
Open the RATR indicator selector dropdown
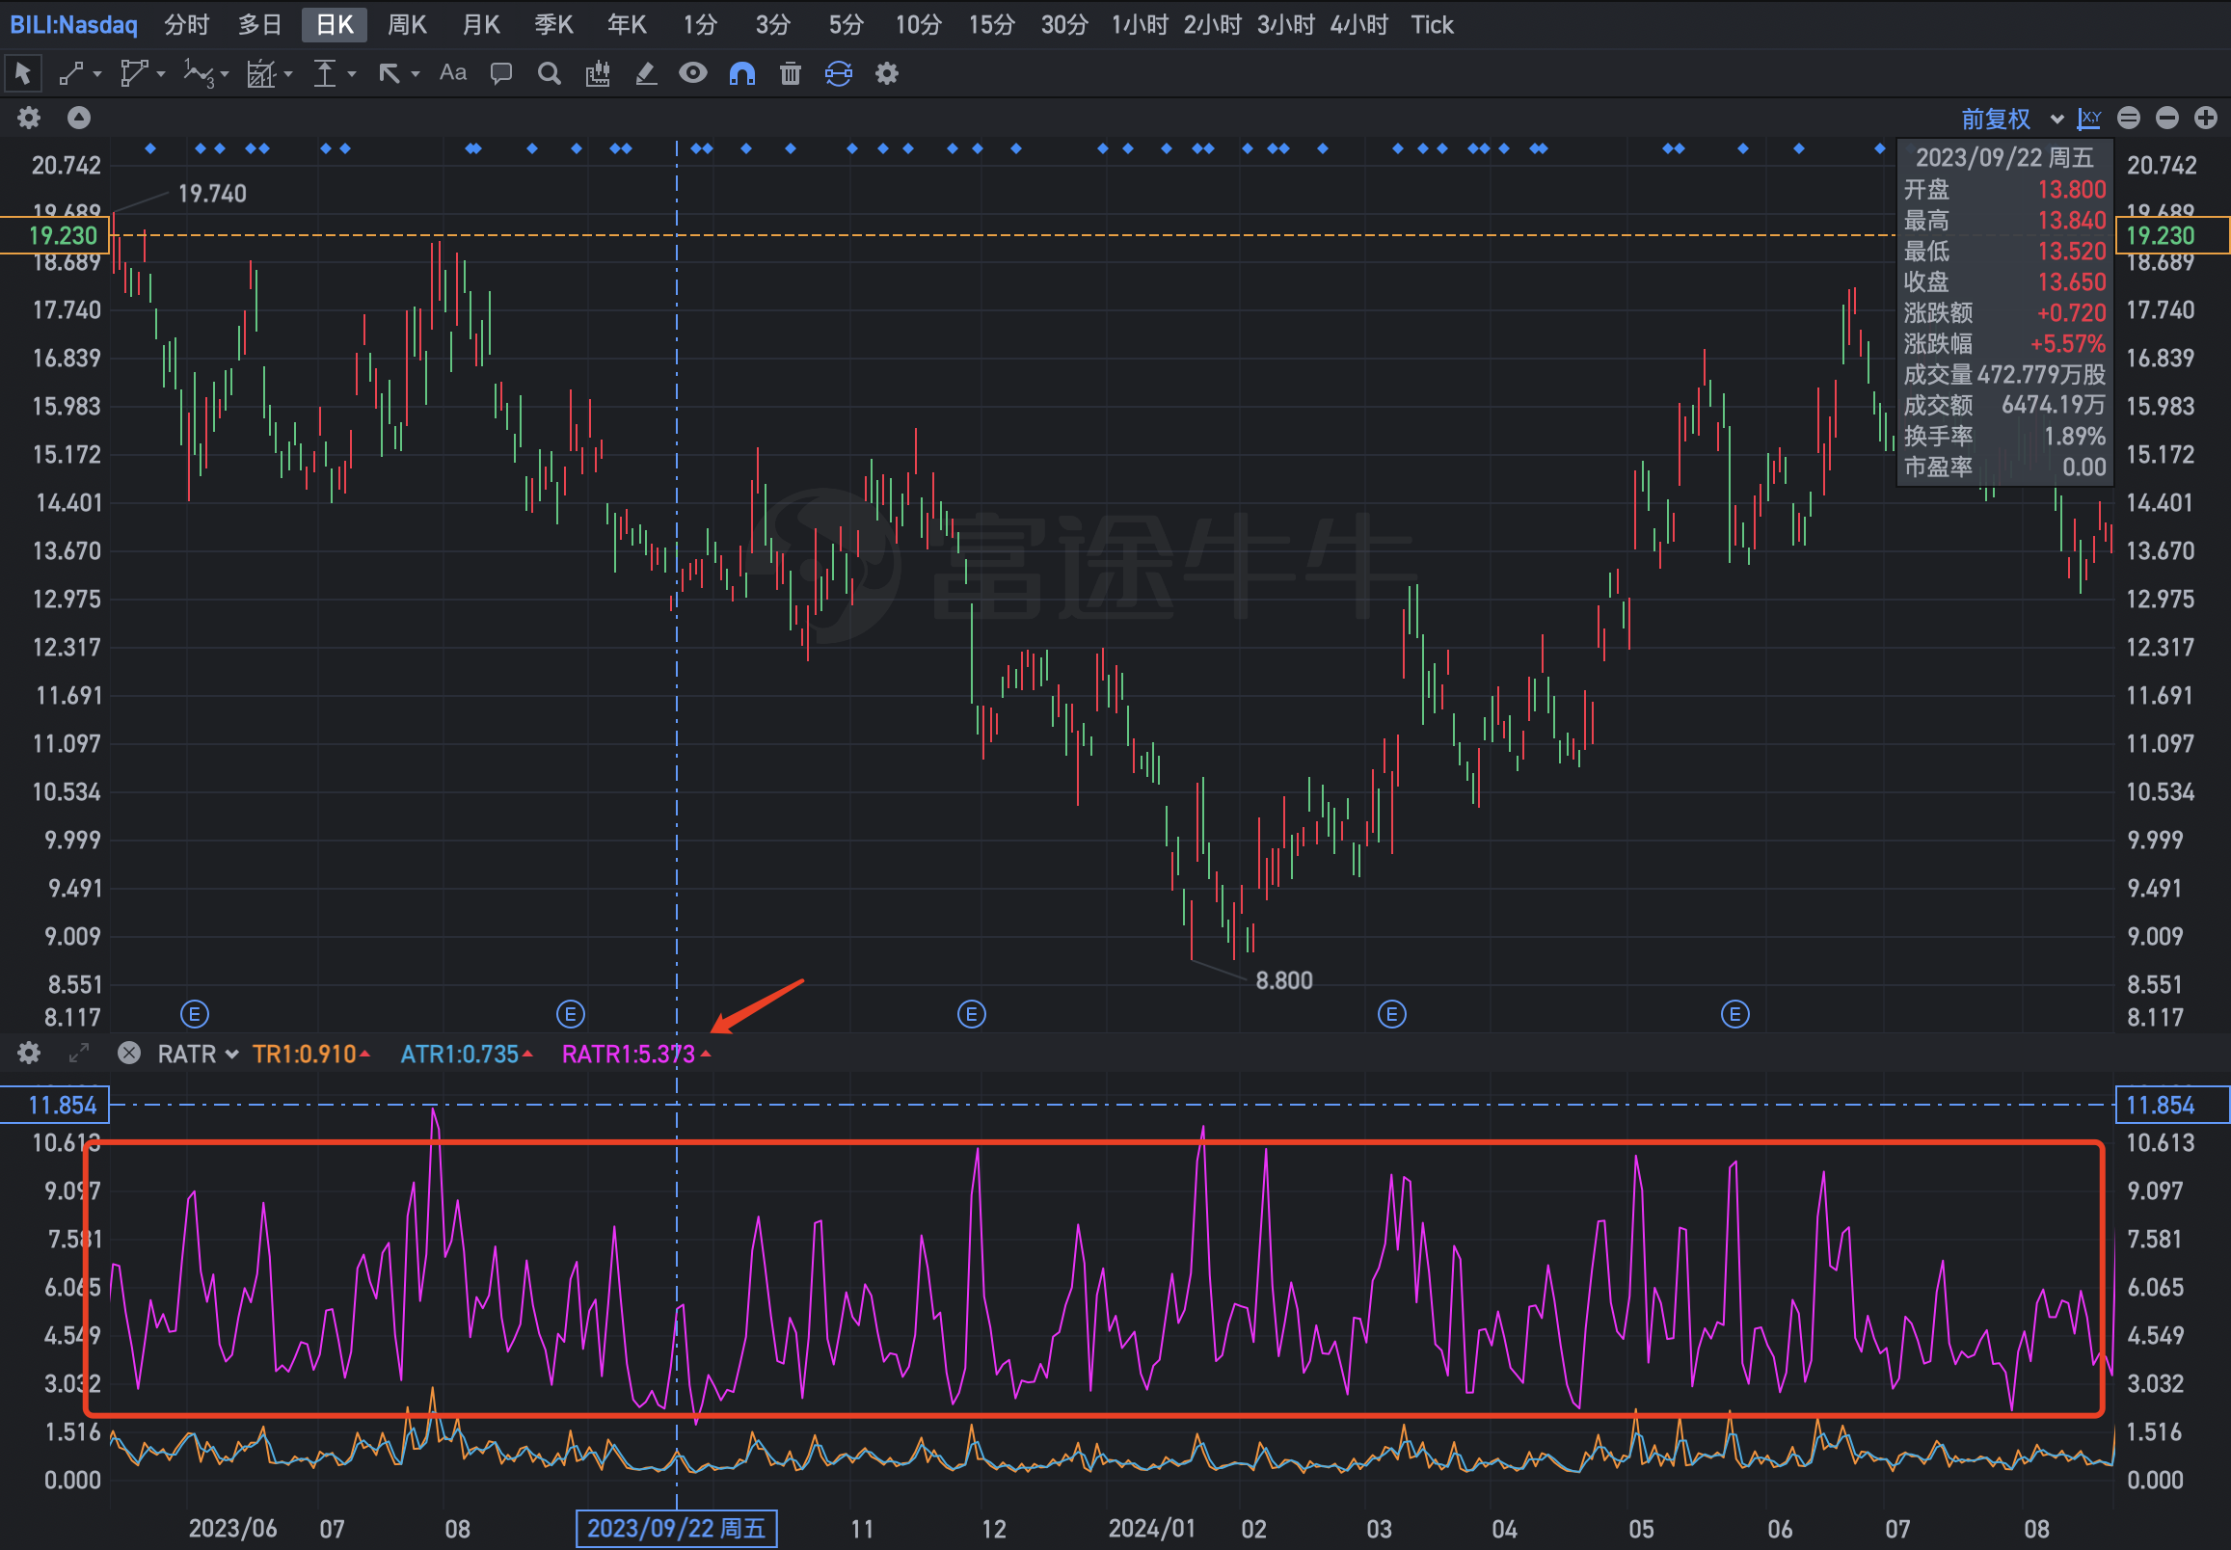[x=198, y=1054]
